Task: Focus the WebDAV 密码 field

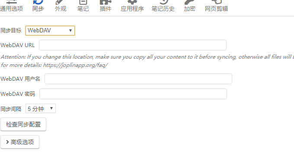Action: (133, 94)
